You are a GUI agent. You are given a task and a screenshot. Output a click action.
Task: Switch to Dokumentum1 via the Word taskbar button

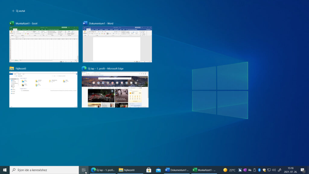pyautogui.click(x=177, y=170)
